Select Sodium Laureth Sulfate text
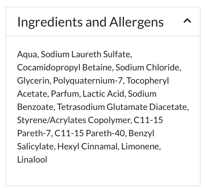 (86, 54)
